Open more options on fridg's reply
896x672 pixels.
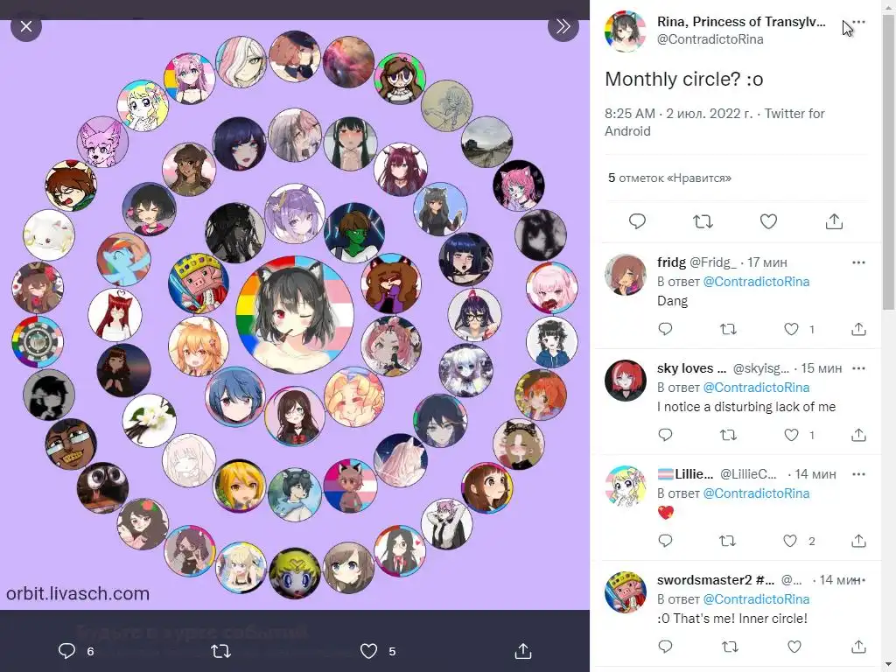[x=858, y=262]
